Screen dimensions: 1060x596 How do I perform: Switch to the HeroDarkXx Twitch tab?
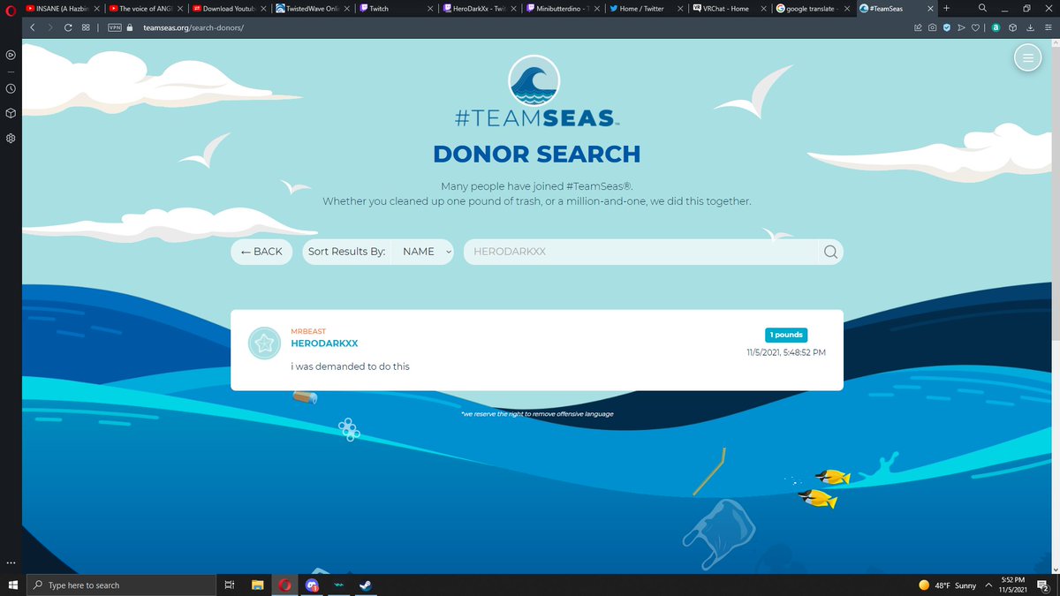480,8
